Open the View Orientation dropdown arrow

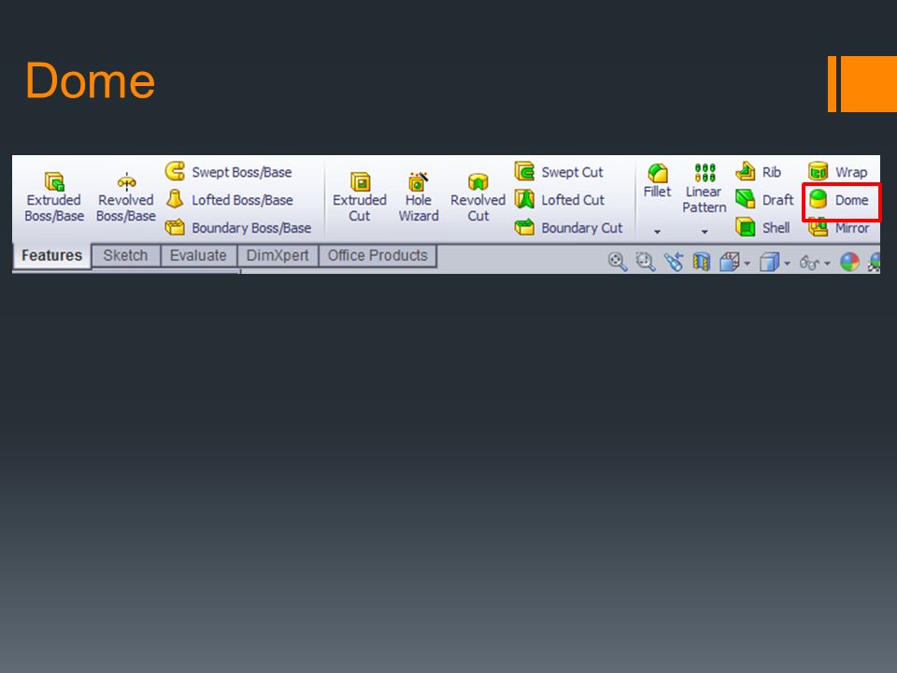coord(747,264)
